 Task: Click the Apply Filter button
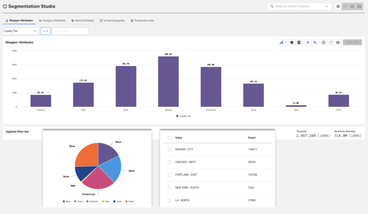(x=352, y=42)
